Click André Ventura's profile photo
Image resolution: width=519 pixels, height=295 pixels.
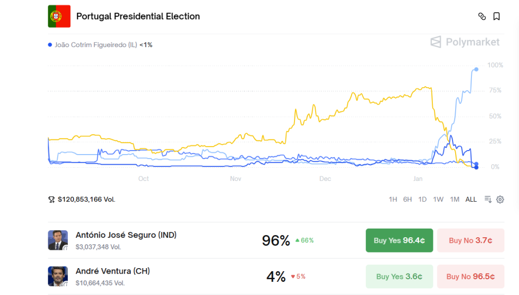(58, 276)
